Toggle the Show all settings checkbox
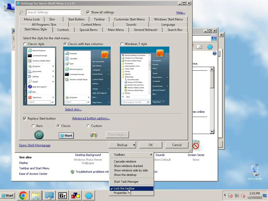 pyautogui.click(x=88, y=12)
